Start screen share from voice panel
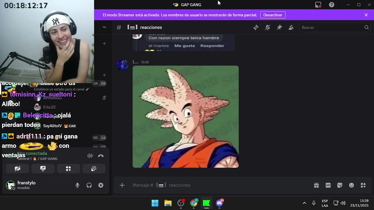The height and width of the screenshot is (210, 374). [x=43, y=169]
